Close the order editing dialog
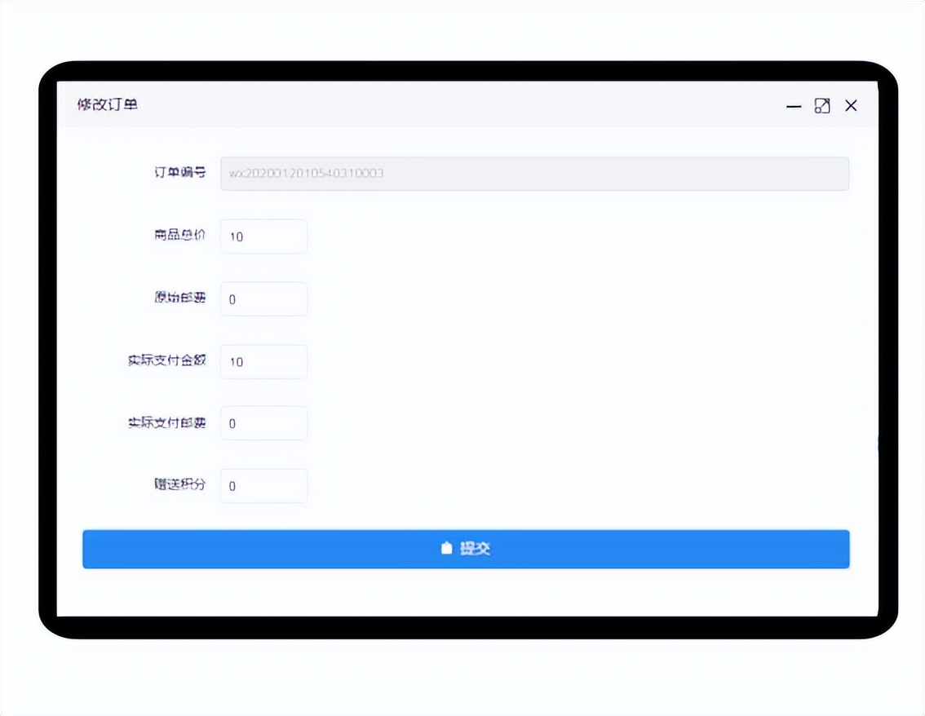 pos(851,106)
